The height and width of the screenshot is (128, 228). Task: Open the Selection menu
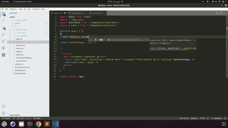pyautogui.click(x=13, y=9)
